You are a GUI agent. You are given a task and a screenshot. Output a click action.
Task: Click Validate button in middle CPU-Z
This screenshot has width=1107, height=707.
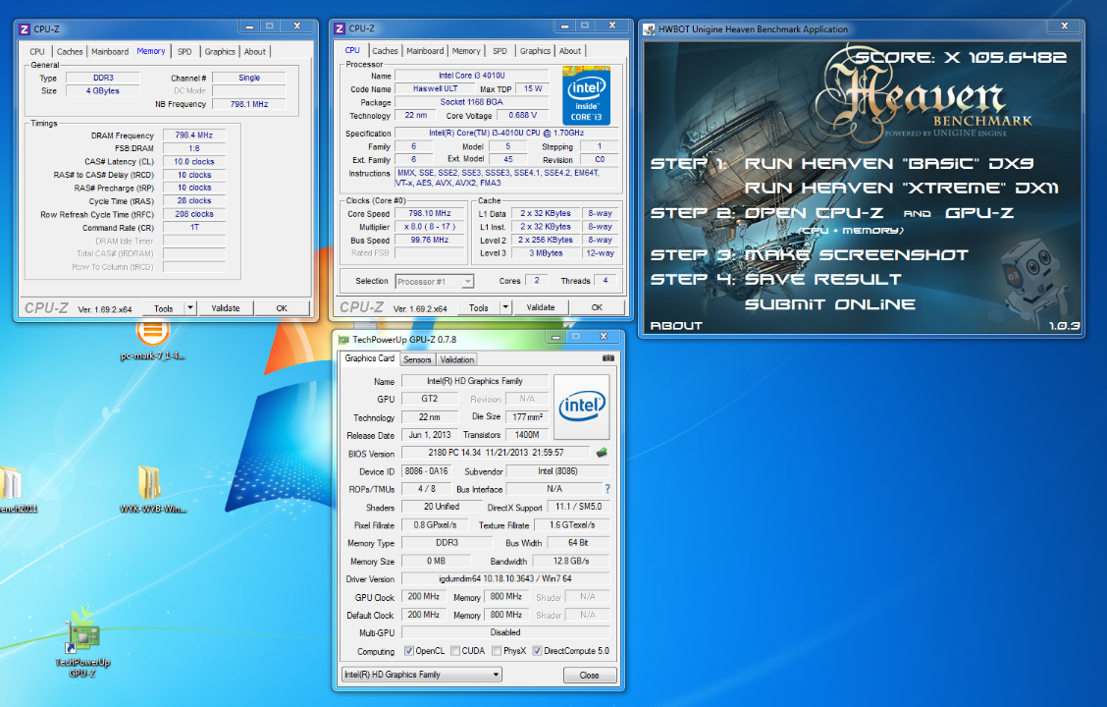click(x=541, y=307)
